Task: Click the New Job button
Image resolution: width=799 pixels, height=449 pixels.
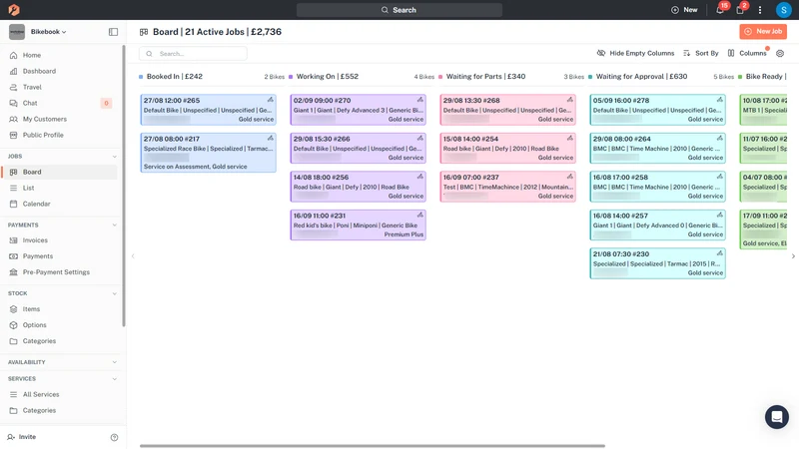Action: pyautogui.click(x=763, y=32)
